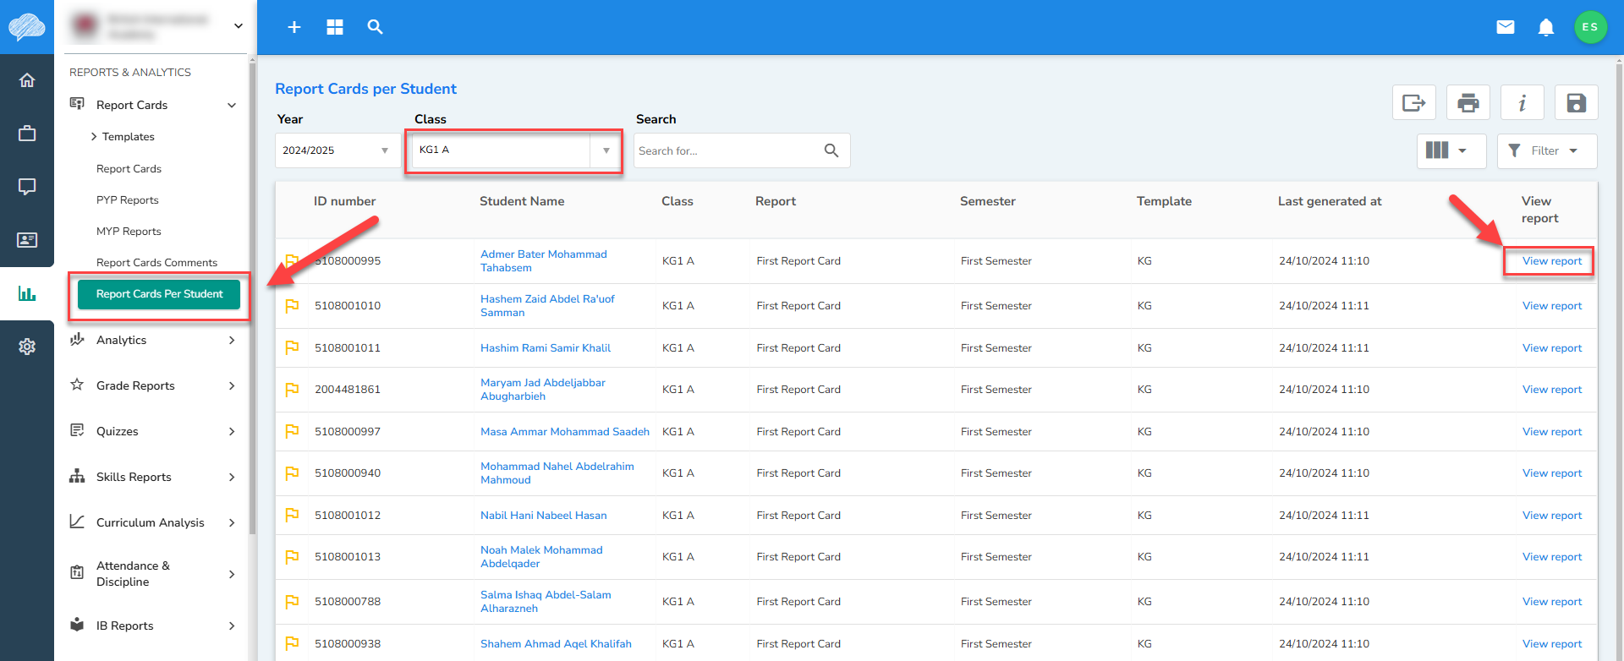Open student Shahem Ahmad Aqel Khalifah
1624x661 pixels.
(556, 644)
